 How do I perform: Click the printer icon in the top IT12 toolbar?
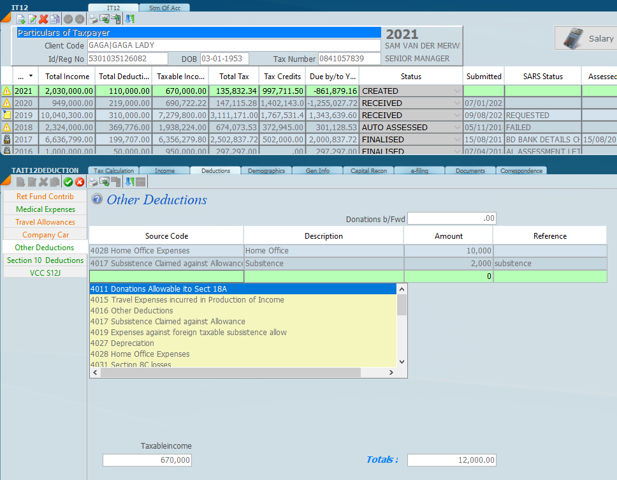click(93, 19)
